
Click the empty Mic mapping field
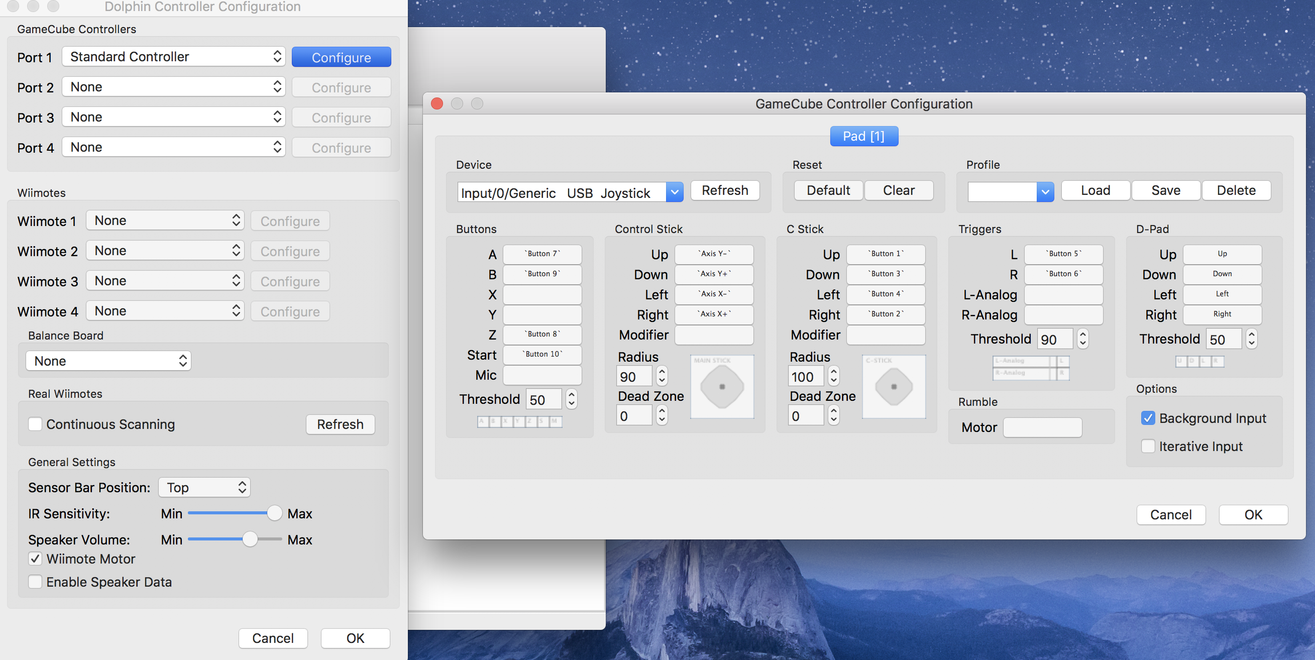[542, 375]
